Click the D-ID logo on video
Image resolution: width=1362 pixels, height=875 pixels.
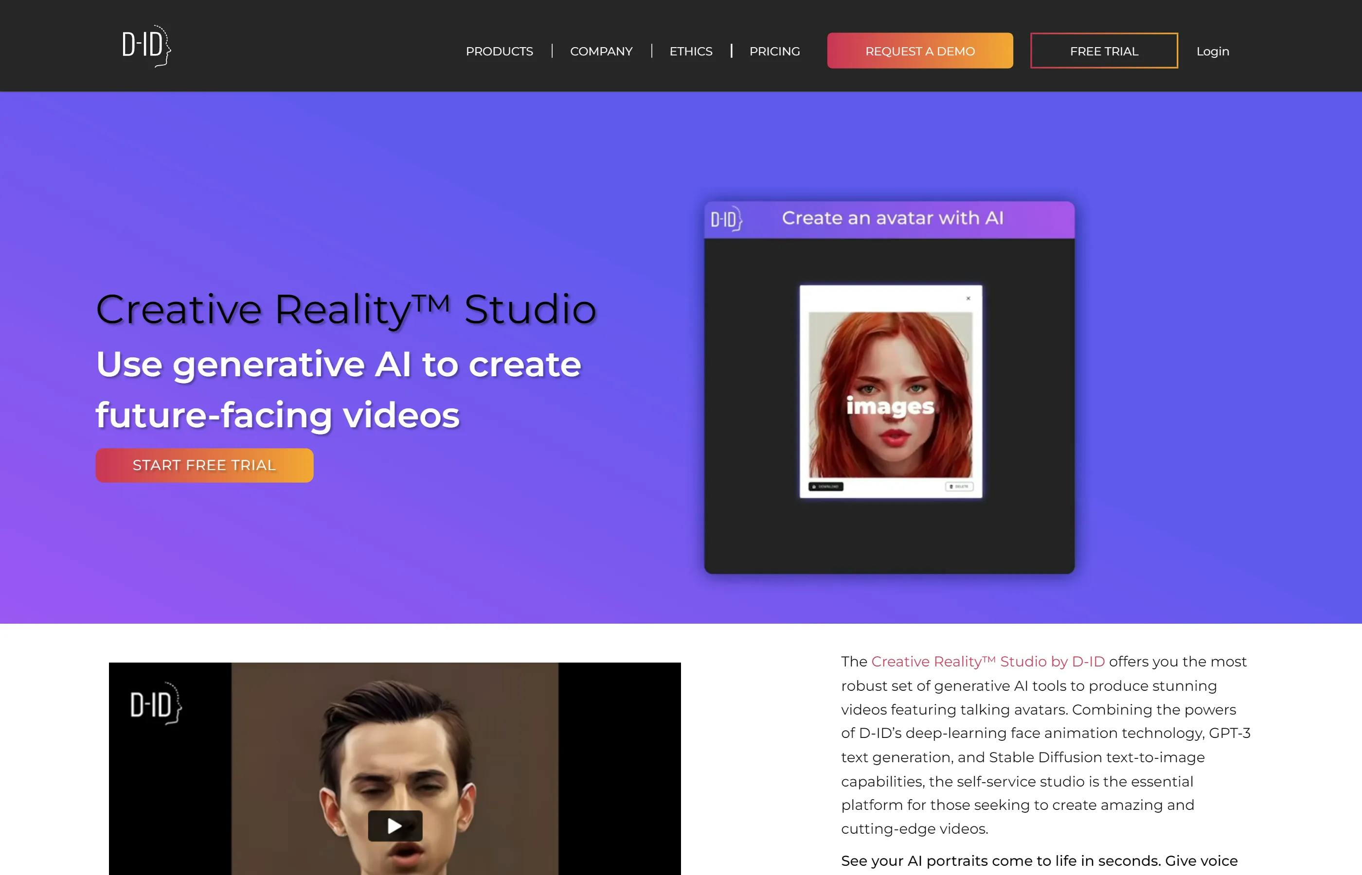(156, 703)
